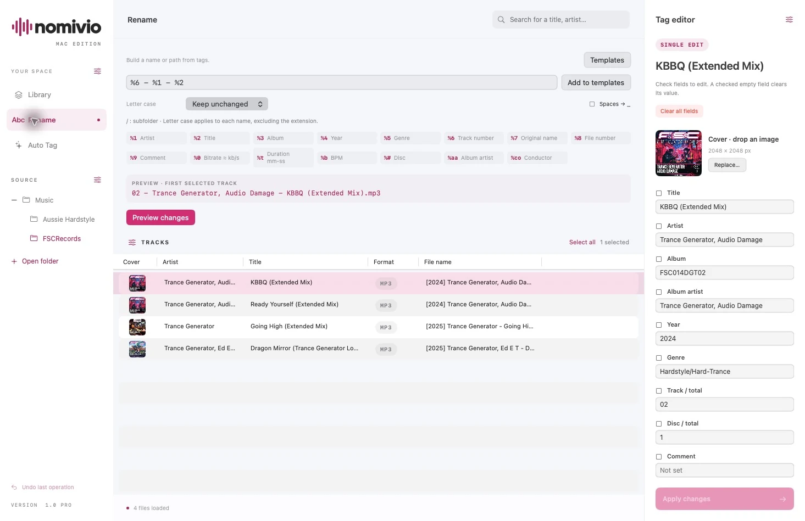
Task: Insert the %3 Album tag chip
Action: pyautogui.click(x=284, y=138)
